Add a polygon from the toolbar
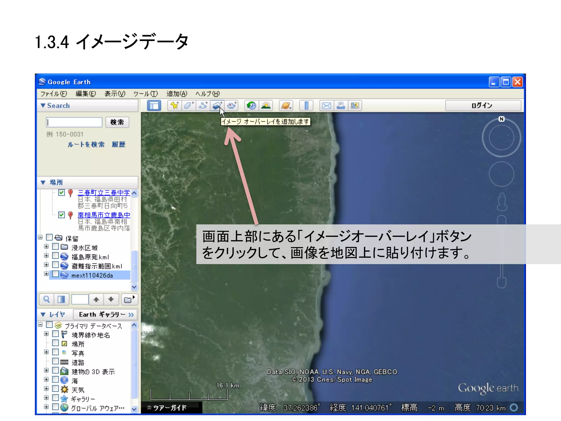 (x=189, y=106)
